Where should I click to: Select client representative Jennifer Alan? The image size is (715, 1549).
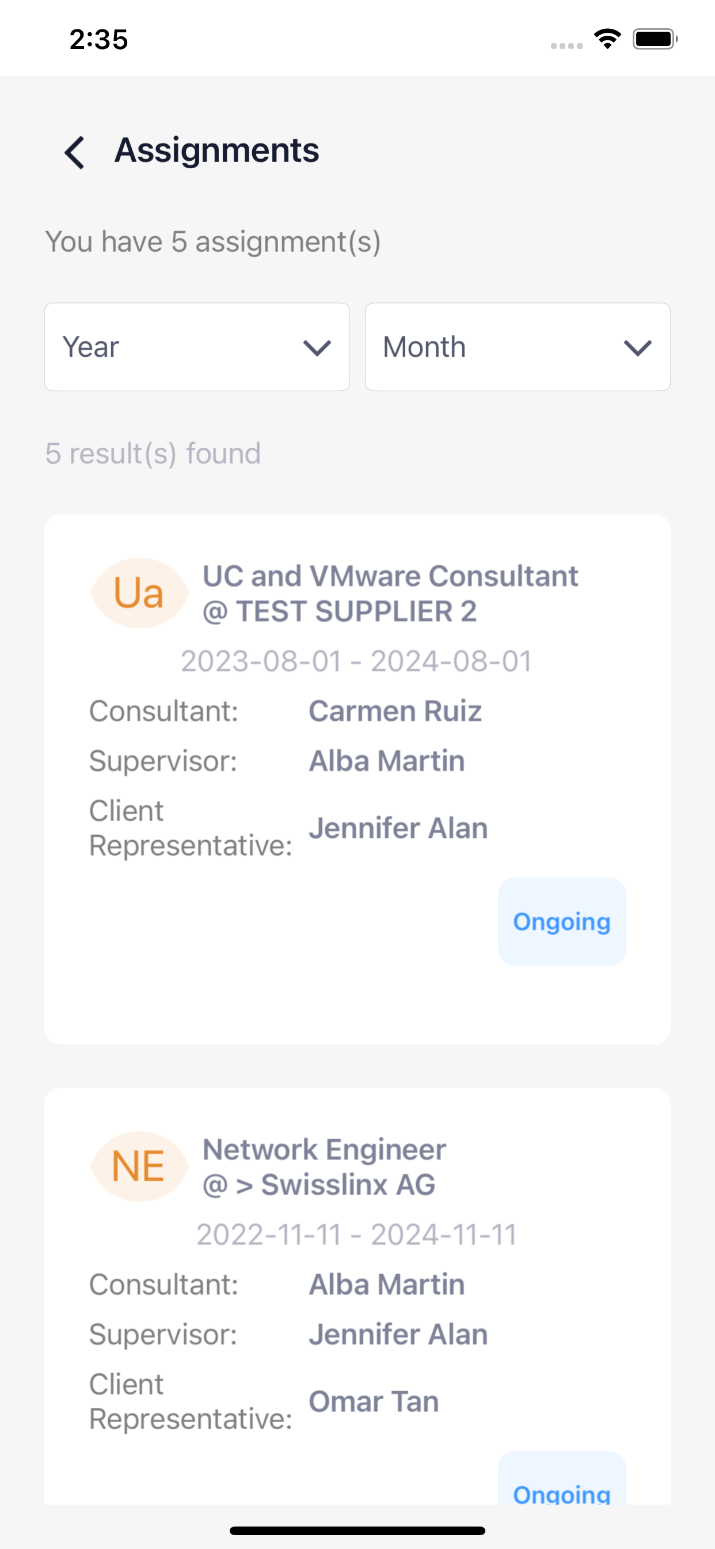[398, 828]
